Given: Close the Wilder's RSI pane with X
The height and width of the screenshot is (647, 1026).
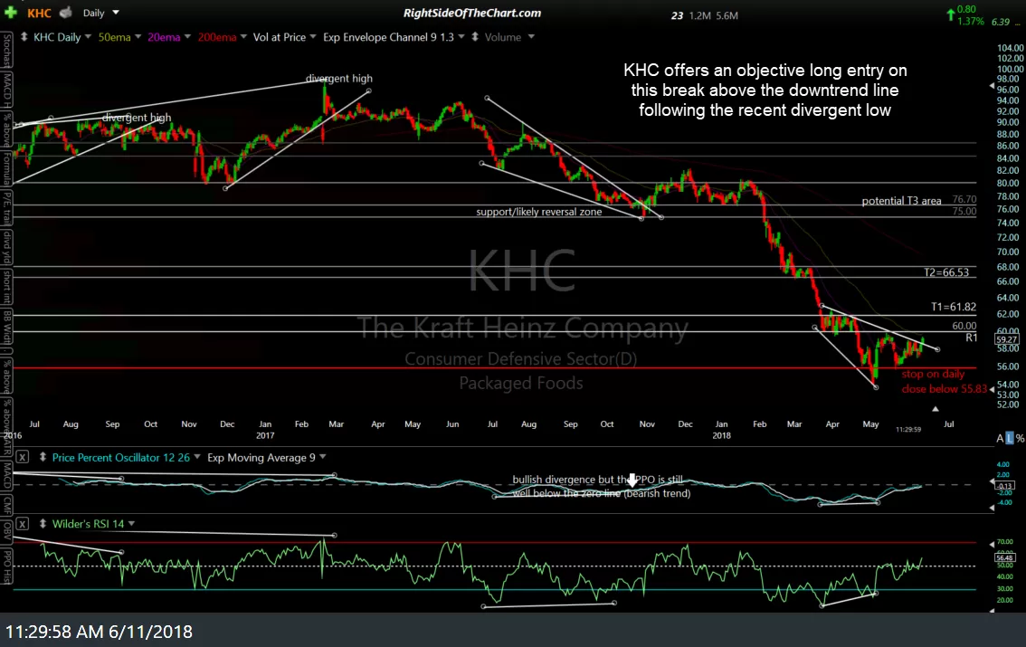Looking at the screenshot, I should 23,523.
